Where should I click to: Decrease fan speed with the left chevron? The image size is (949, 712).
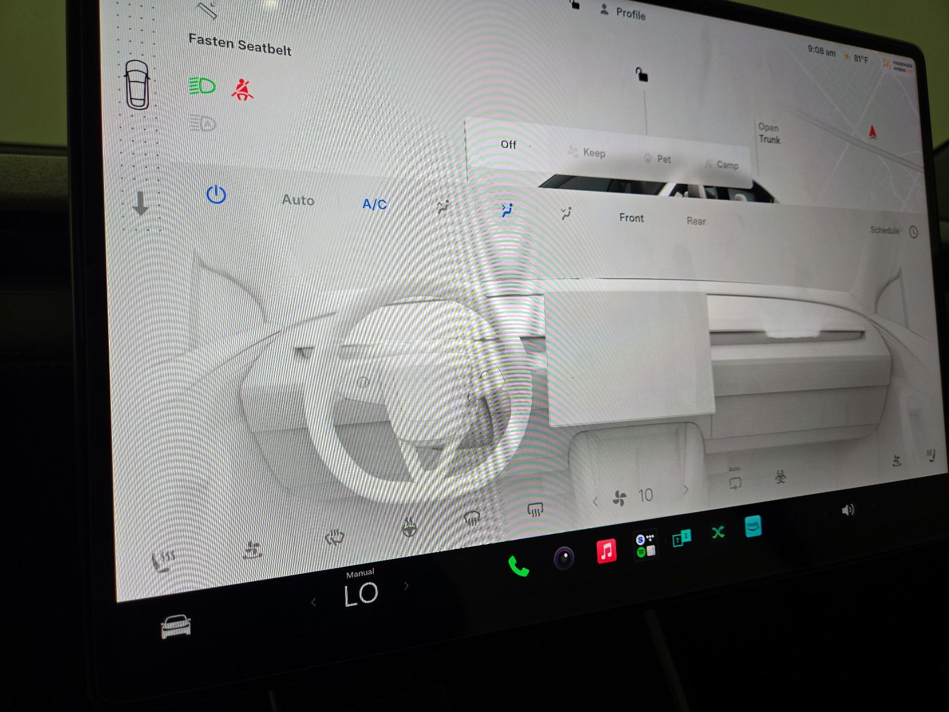596,502
